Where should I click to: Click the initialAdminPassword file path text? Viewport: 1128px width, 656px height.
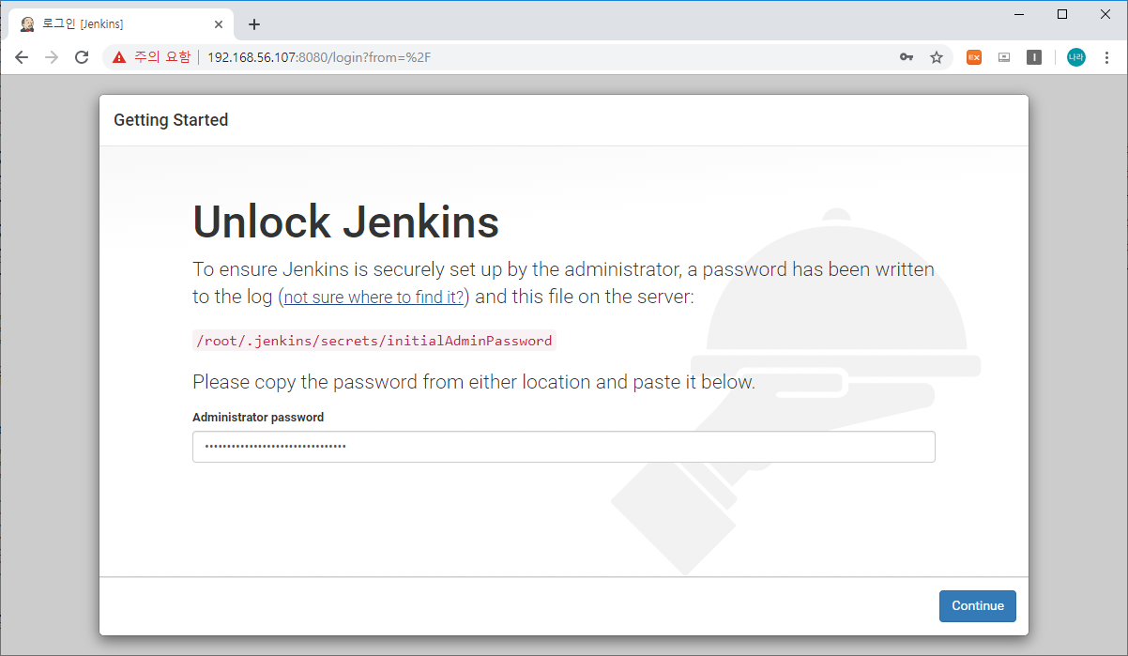pyautogui.click(x=373, y=341)
